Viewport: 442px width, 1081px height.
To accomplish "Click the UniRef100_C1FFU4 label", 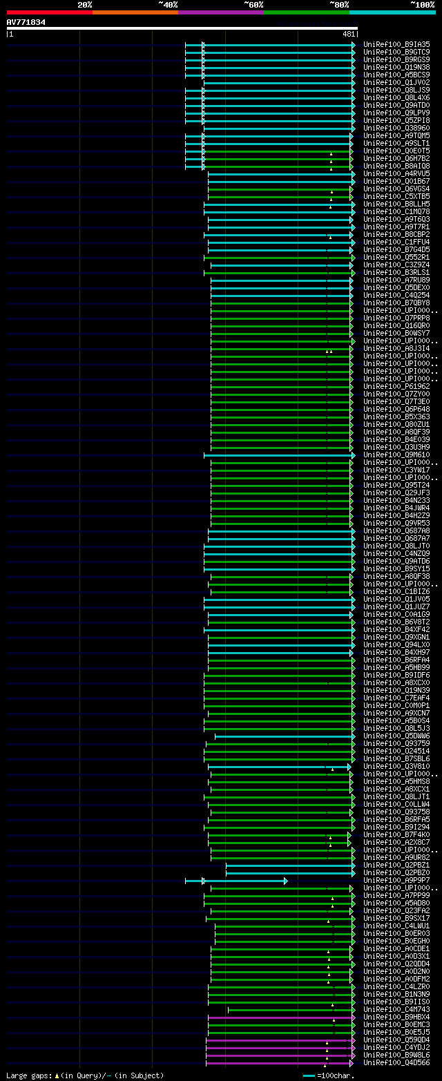I will pyautogui.click(x=396, y=242).
